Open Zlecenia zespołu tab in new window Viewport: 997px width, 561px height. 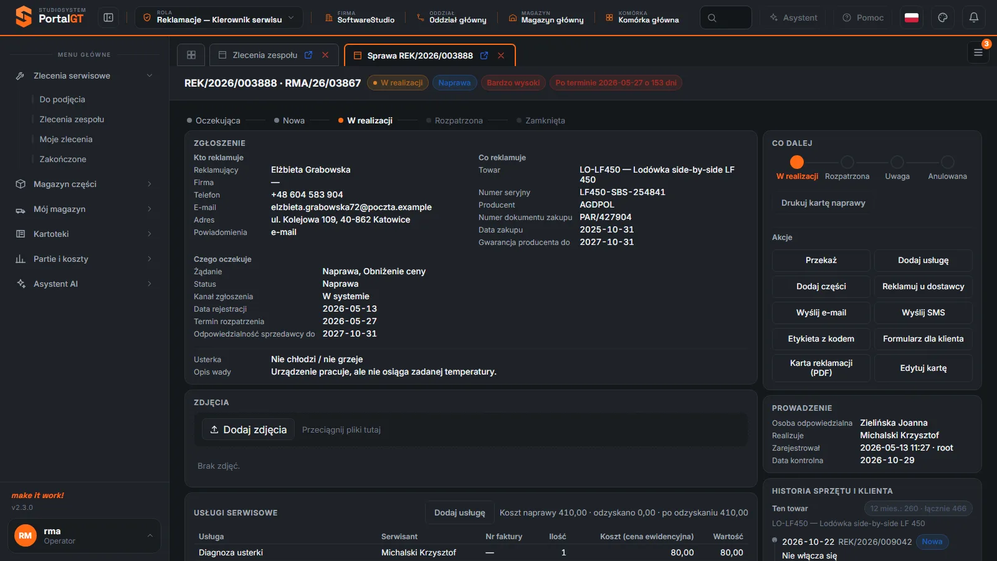(x=308, y=55)
